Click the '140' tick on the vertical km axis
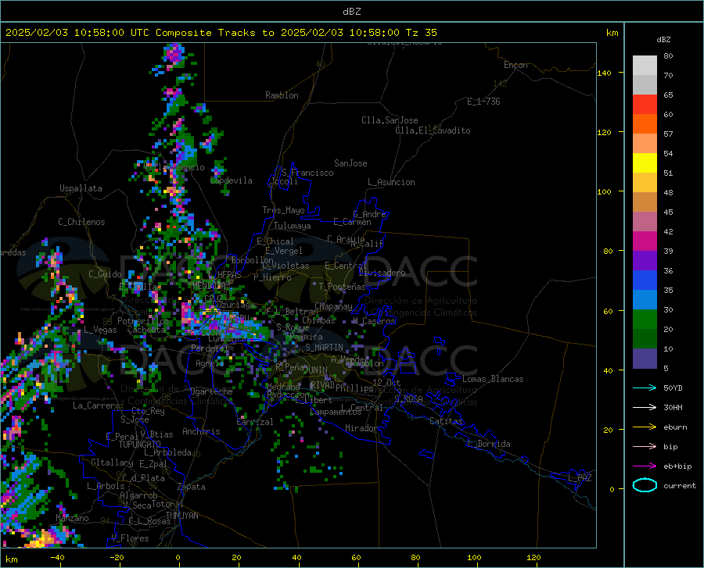704x568 pixels. tap(605, 73)
